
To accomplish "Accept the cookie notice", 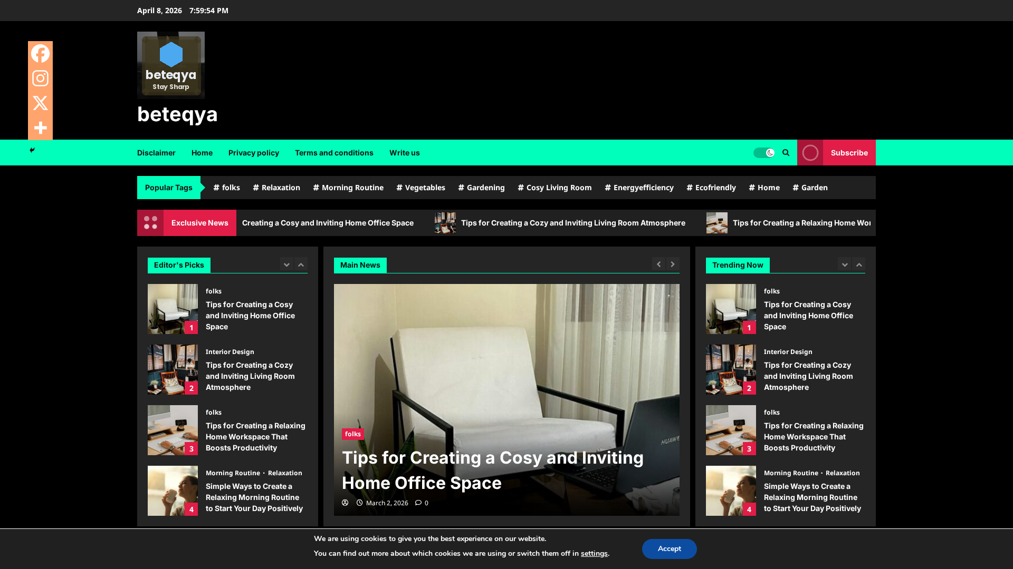I will pyautogui.click(x=669, y=548).
